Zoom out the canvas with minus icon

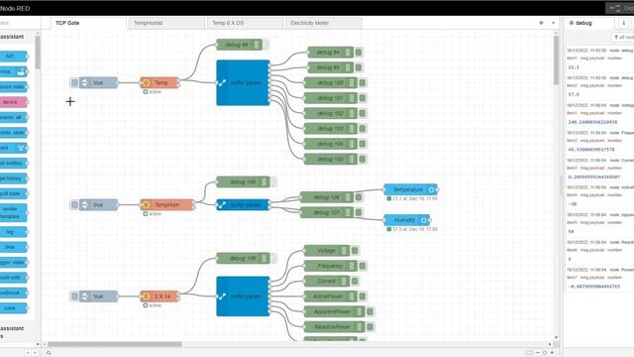(x=537, y=353)
